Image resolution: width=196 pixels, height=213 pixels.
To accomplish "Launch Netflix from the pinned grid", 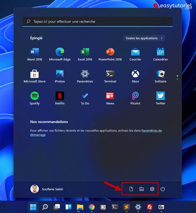I will point(60,98).
